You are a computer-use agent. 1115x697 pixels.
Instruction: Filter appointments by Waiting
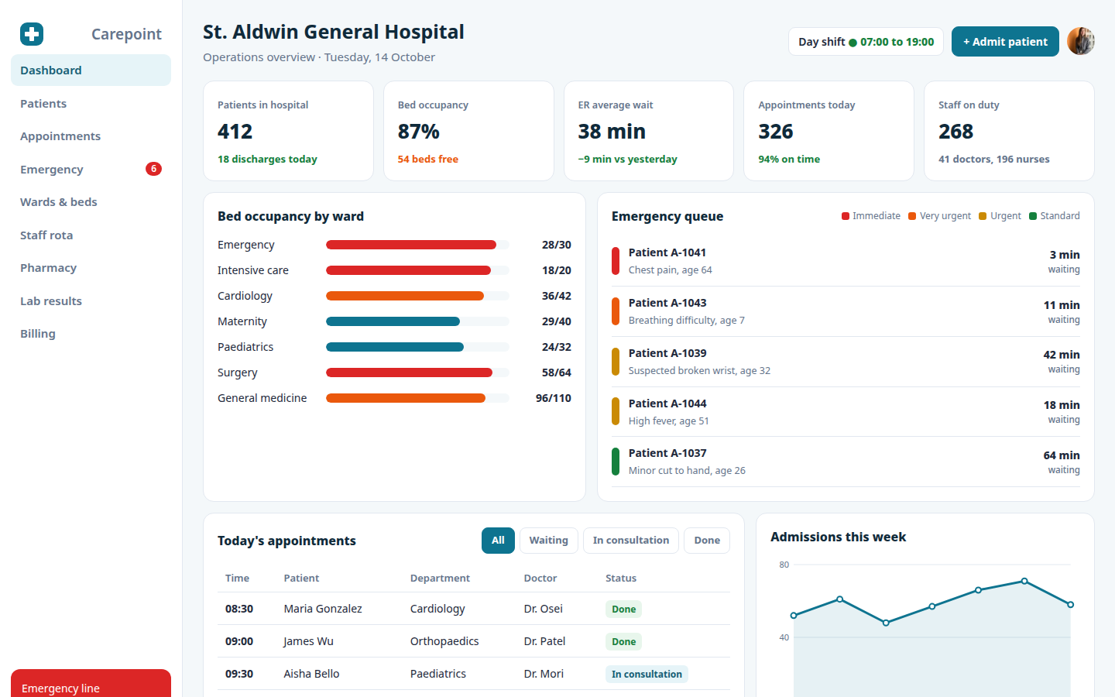548,541
